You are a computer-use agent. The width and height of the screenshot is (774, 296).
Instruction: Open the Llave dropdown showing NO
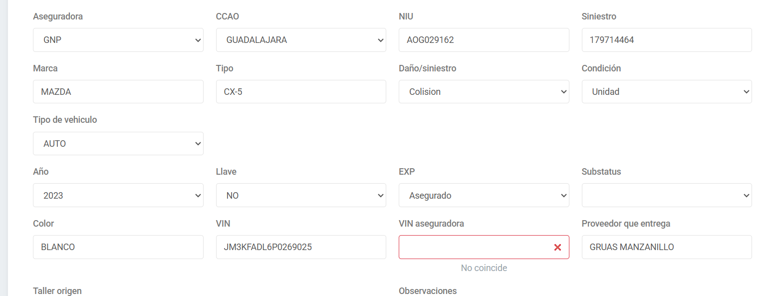pyautogui.click(x=301, y=195)
